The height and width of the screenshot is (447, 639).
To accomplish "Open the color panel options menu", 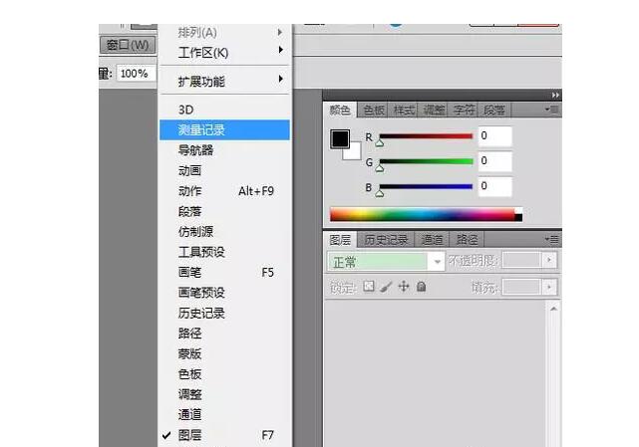I will pyautogui.click(x=552, y=110).
